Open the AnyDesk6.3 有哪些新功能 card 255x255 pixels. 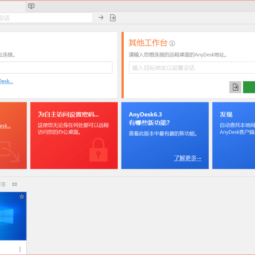[165, 136]
